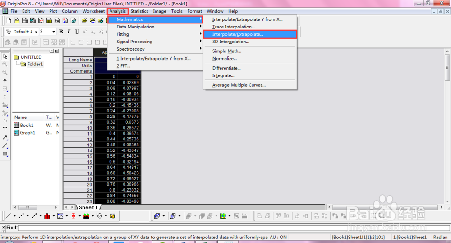
Task: Open the Signal Processing submenu
Action: click(155, 42)
